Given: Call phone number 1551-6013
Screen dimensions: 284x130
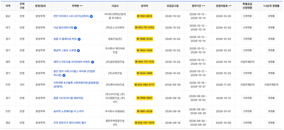Looking at the screenshot, I should click(x=144, y=16).
